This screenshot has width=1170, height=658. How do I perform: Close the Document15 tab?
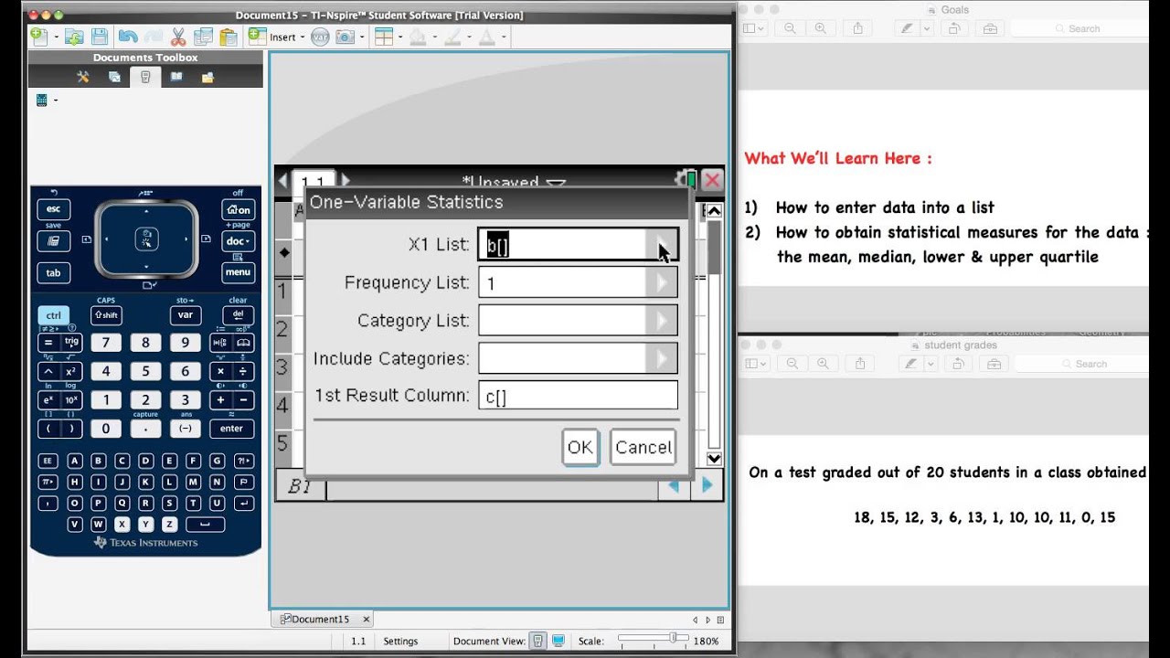(366, 619)
